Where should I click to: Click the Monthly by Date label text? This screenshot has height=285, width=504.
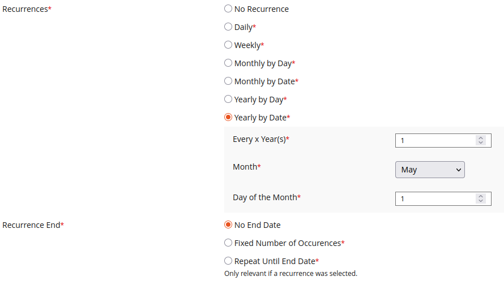[264, 81]
